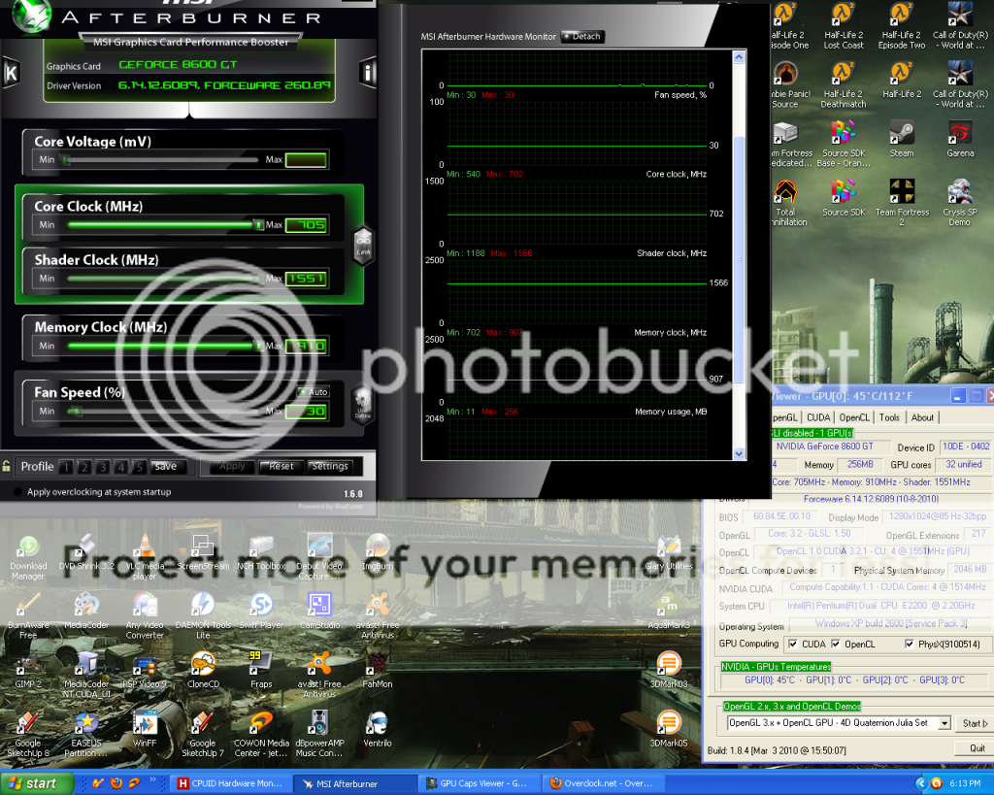Launch 3DMark05 from the desktop
The width and height of the screenshot is (994, 795).
pos(669,723)
